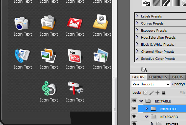Select the hammer and wrench tools icon
Screen dimensions: 186x125
tap(75, 88)
